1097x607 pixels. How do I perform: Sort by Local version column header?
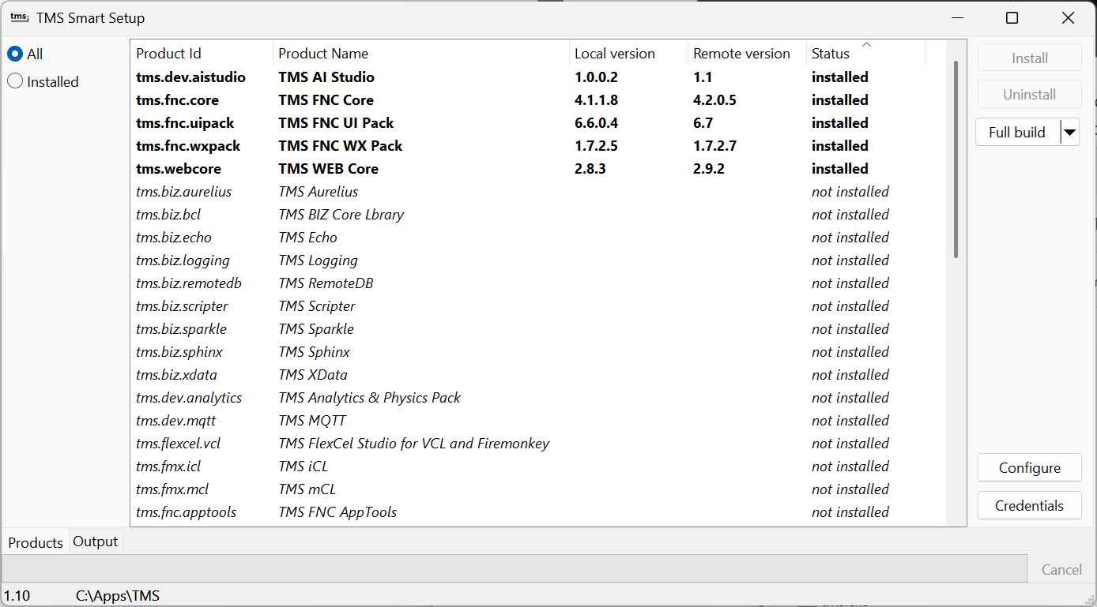click(x=628, y=54)
